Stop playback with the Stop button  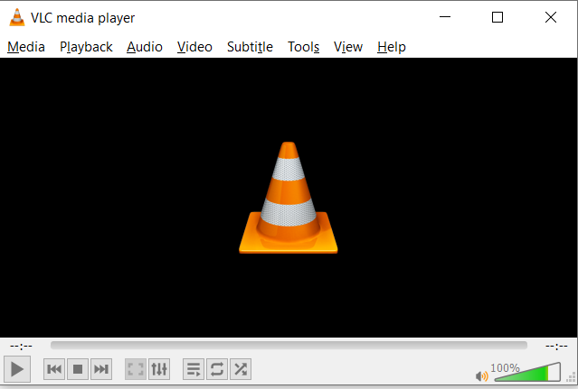[78, 369]
